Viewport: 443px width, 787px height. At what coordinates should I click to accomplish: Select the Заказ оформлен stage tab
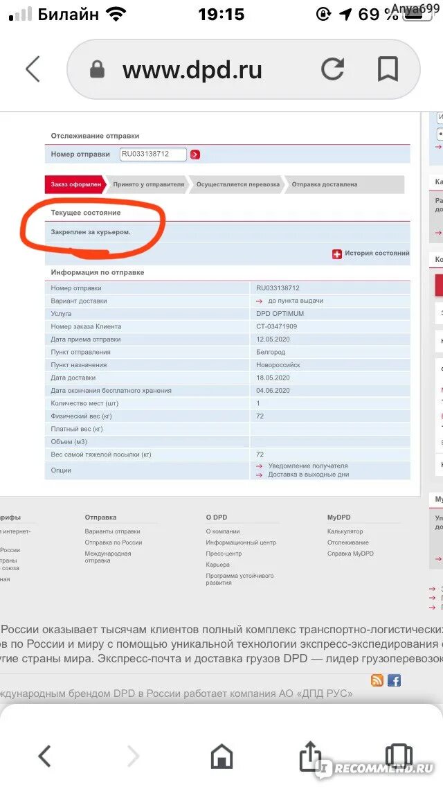[75, 184]
